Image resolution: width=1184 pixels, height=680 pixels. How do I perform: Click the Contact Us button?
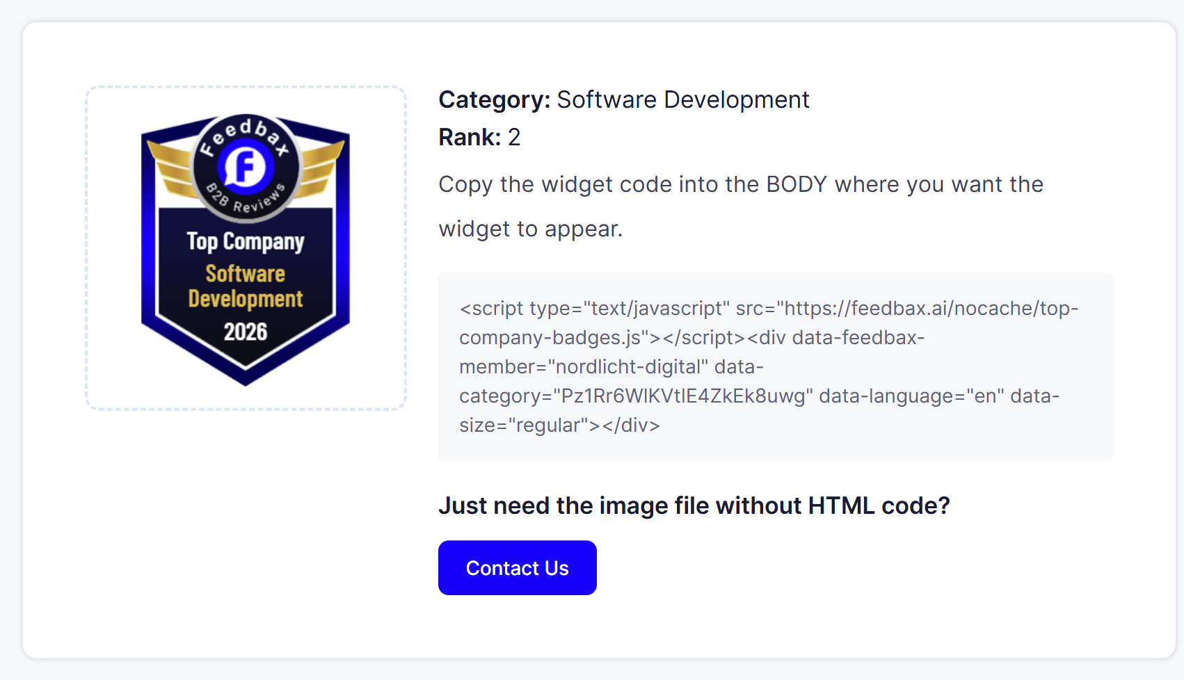point(517,567)
